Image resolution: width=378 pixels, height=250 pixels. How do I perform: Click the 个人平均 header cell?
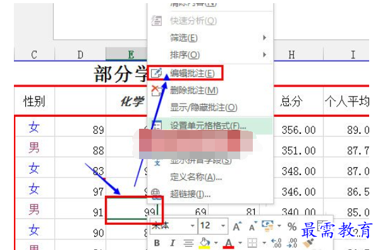click(x=346, y=101)
